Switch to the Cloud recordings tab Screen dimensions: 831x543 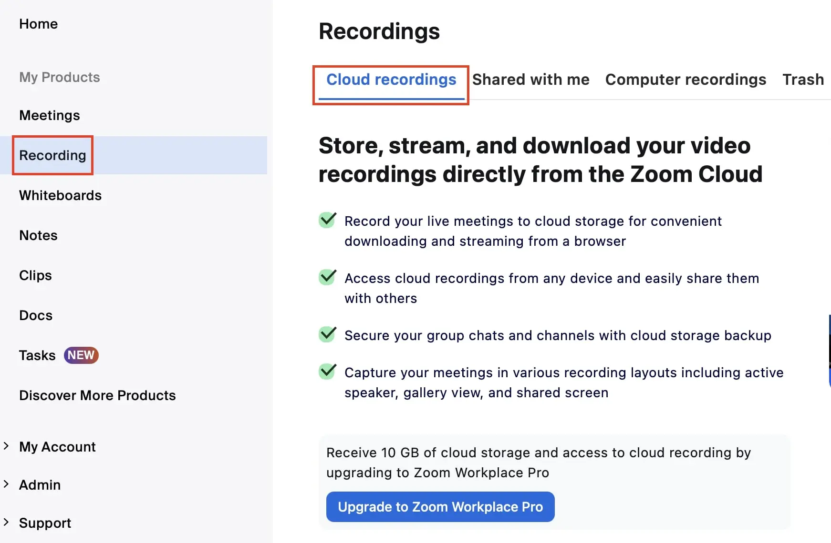coord(390,80)
